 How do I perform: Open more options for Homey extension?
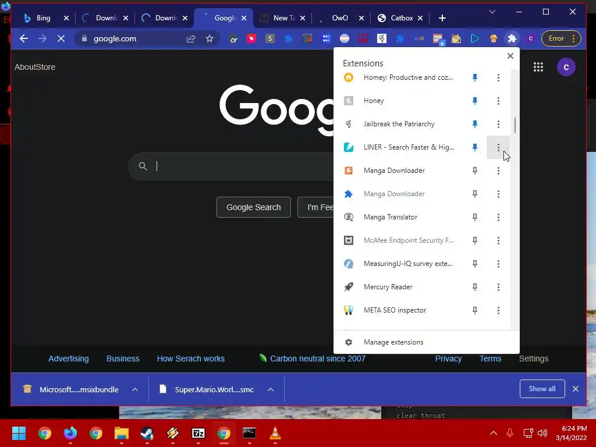point(498,77)
